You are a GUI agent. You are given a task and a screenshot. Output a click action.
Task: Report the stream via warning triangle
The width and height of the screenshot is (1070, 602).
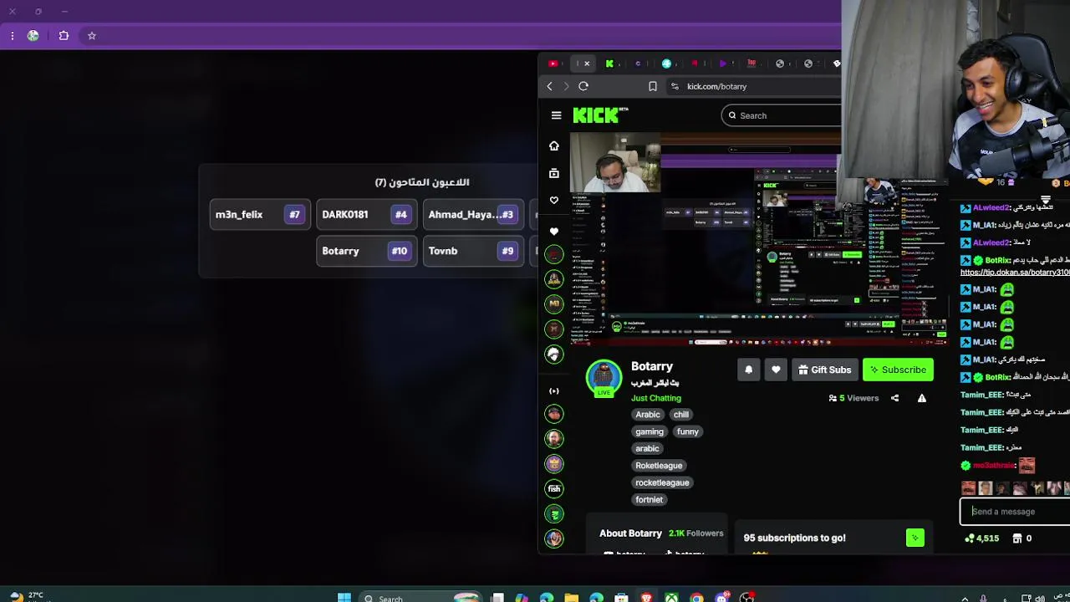click(922, 398)
